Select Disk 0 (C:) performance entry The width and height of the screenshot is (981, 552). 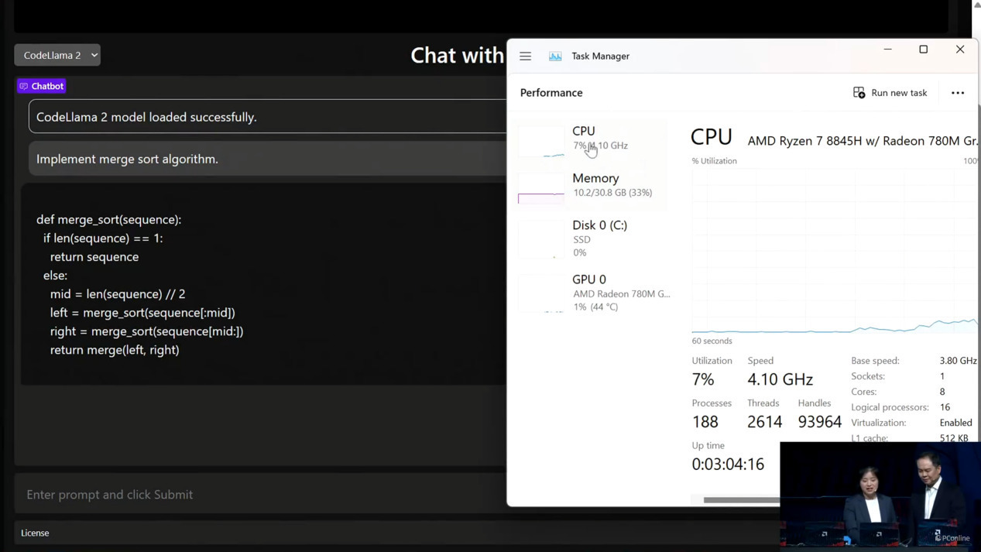[x=593, y=238]
